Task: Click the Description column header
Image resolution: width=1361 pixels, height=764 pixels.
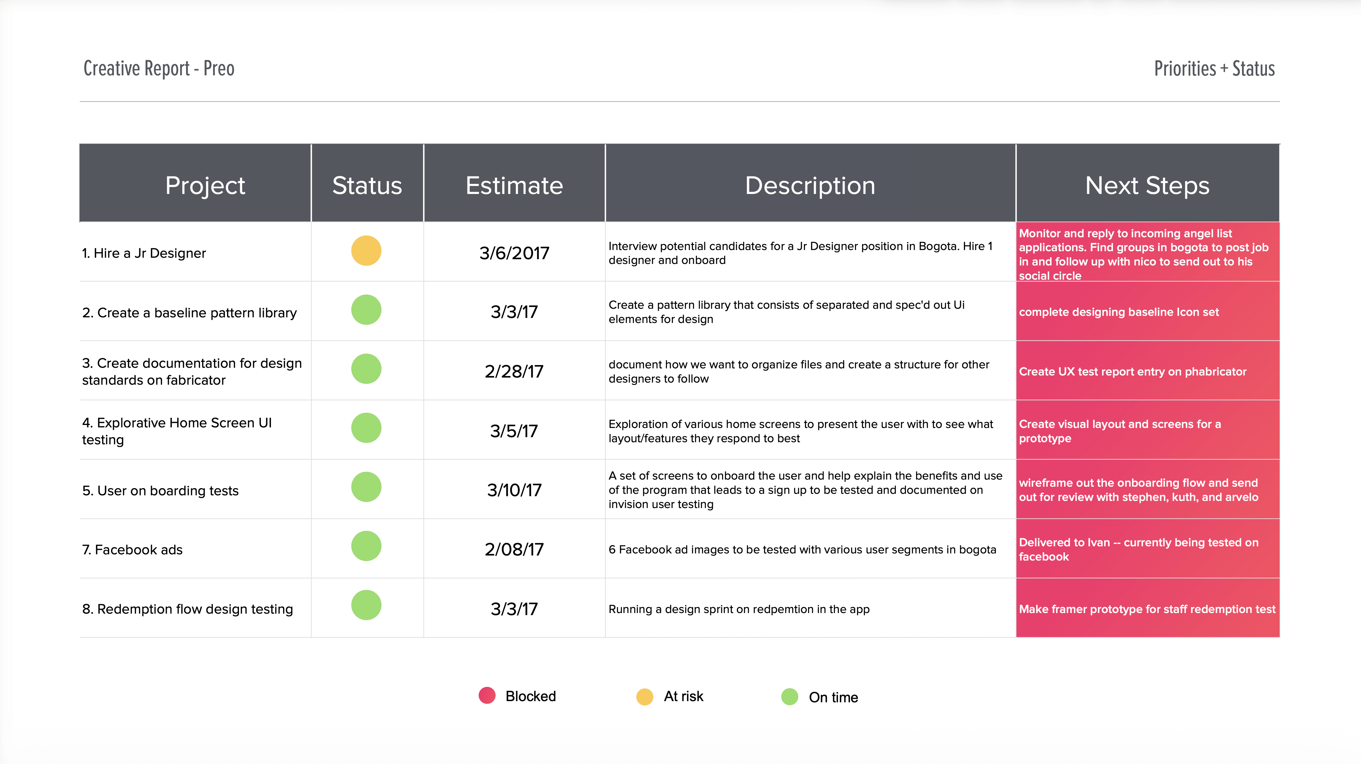Action: tap(810, 186)
